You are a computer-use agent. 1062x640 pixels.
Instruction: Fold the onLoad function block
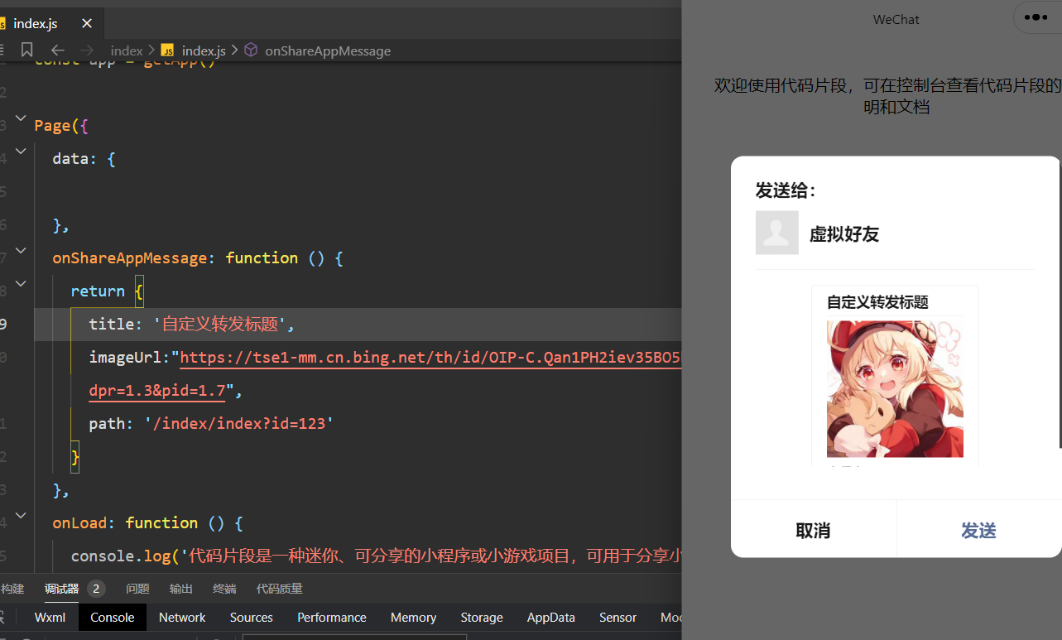click(21, 516)
